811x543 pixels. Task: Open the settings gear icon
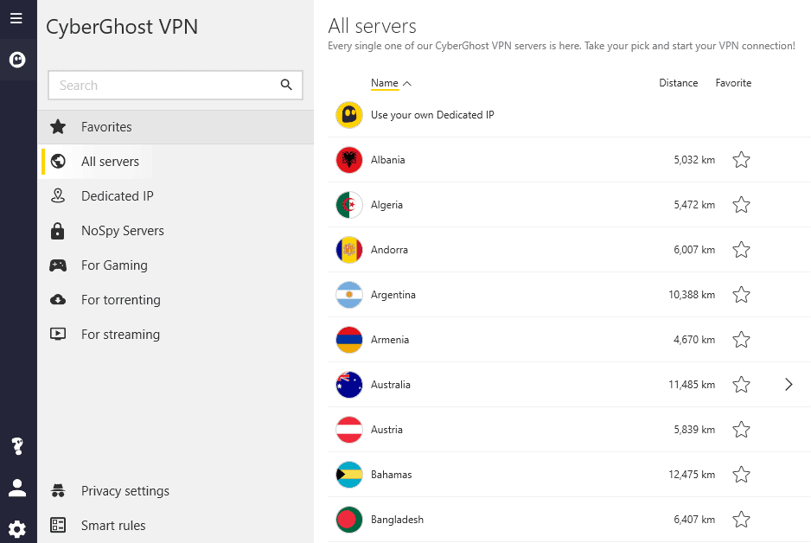point(16,528)
